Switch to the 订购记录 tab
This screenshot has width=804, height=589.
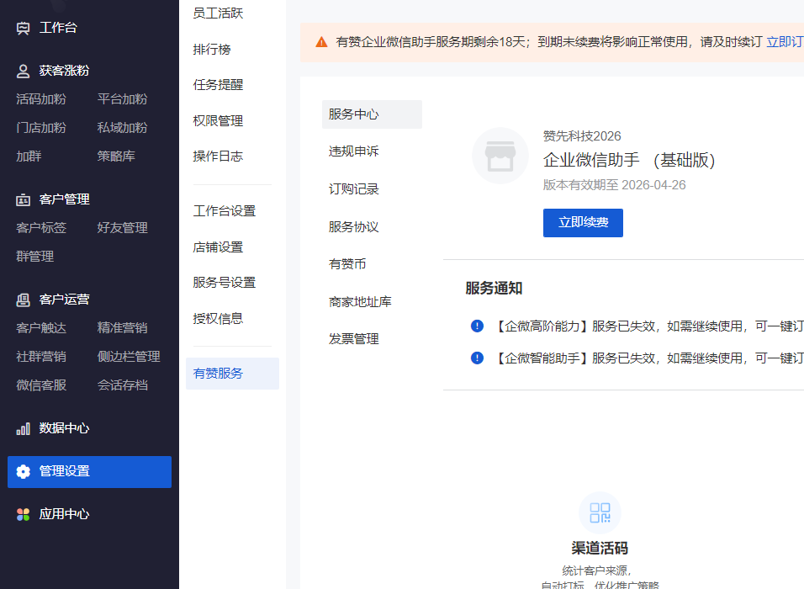click(x=354, y=189)
